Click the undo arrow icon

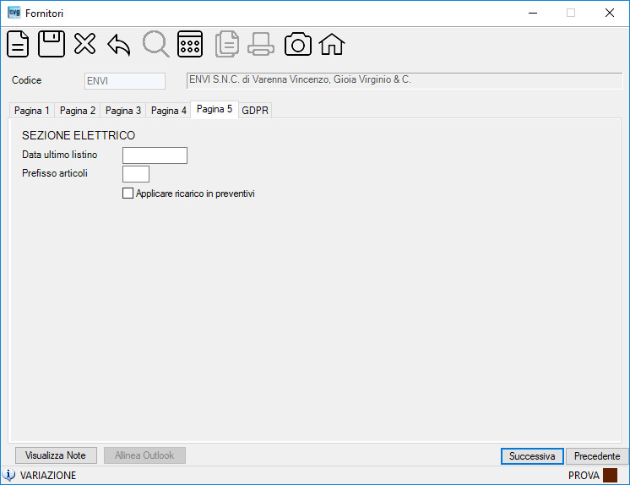click(119, 45)
